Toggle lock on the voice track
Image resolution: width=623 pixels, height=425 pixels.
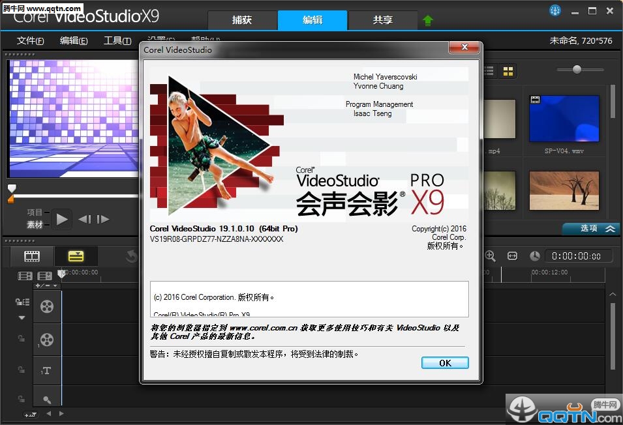tap(22, 398)
